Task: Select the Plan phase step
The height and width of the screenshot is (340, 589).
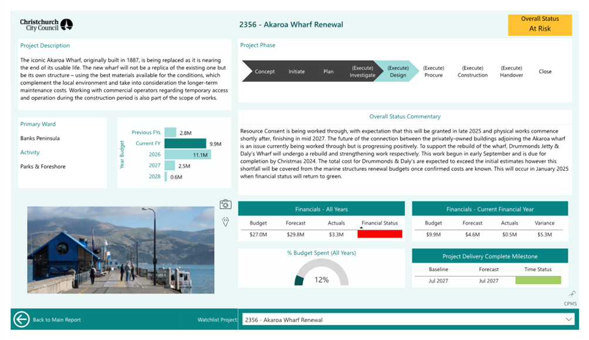Action: 329,71
